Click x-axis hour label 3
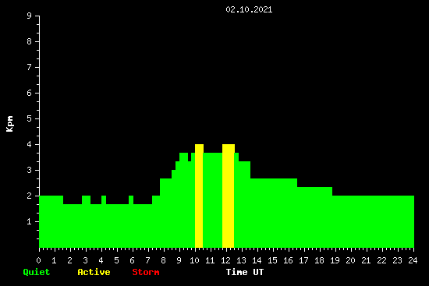This screenshot has width=429, height=286. tap(85, 260)
